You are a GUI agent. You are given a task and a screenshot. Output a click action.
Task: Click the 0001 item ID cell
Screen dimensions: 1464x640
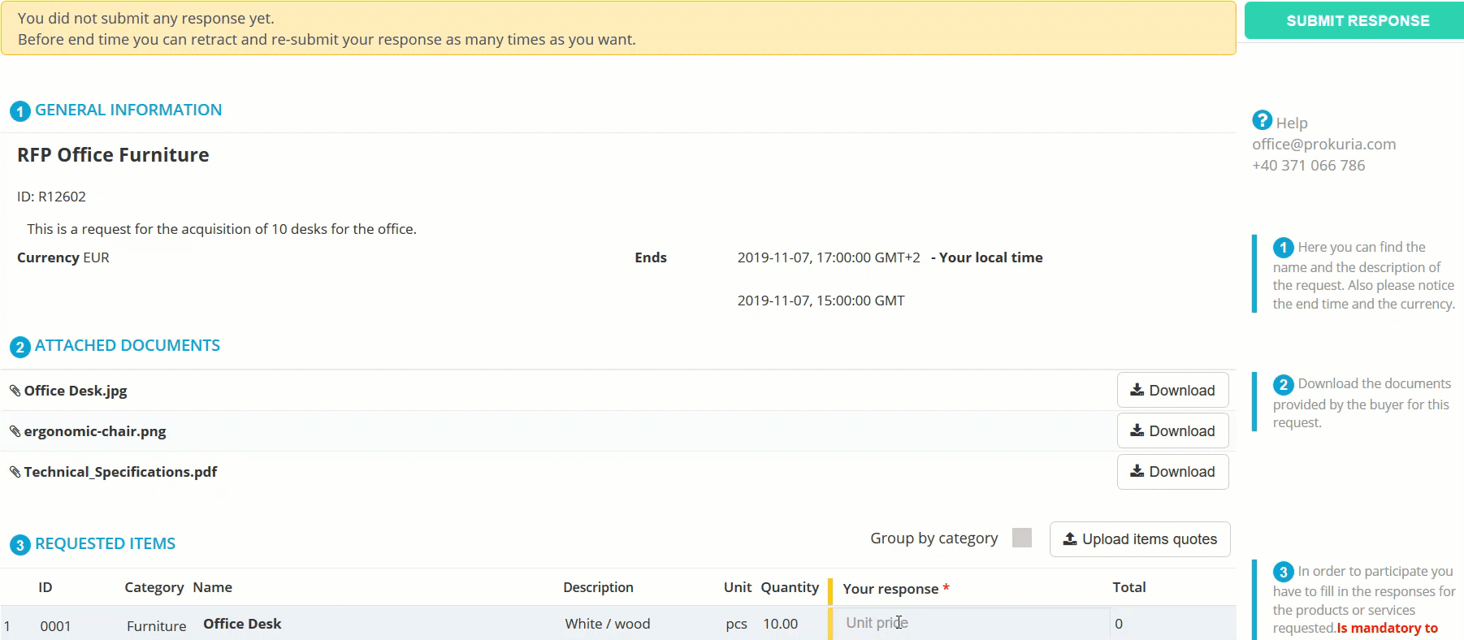[55, 625]
